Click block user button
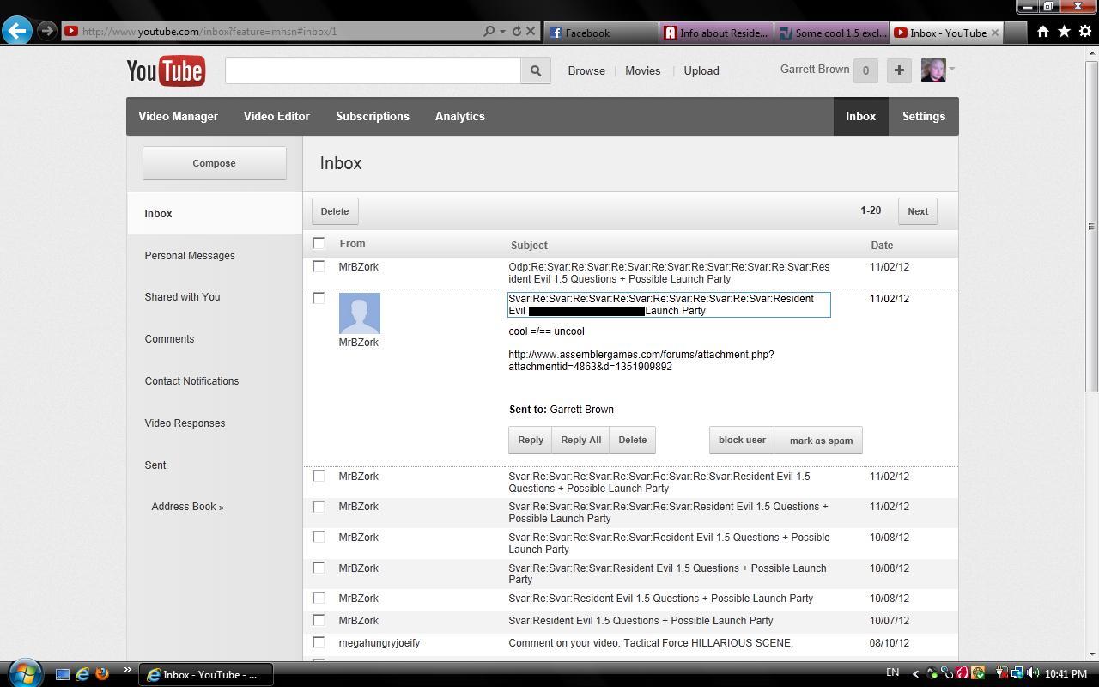This screenshot has width=1099, height=687. 742,440
